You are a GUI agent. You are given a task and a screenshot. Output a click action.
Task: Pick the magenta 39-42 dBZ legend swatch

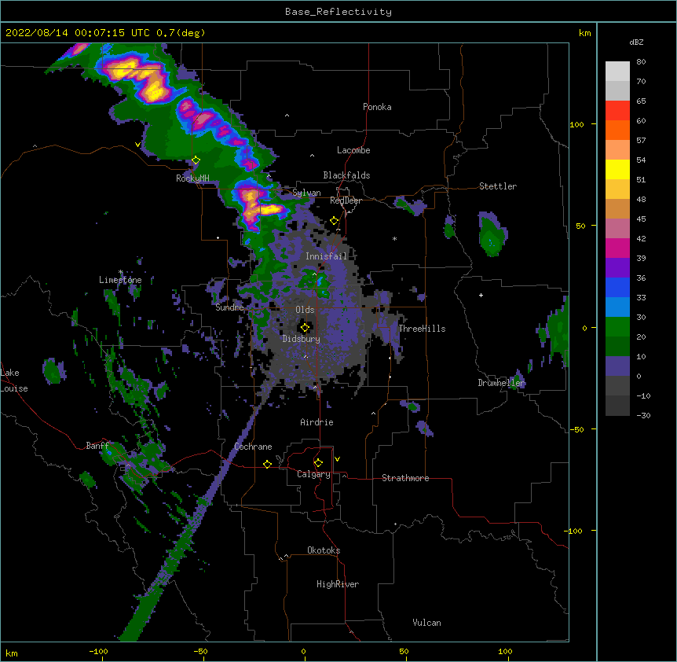point(617,248)
